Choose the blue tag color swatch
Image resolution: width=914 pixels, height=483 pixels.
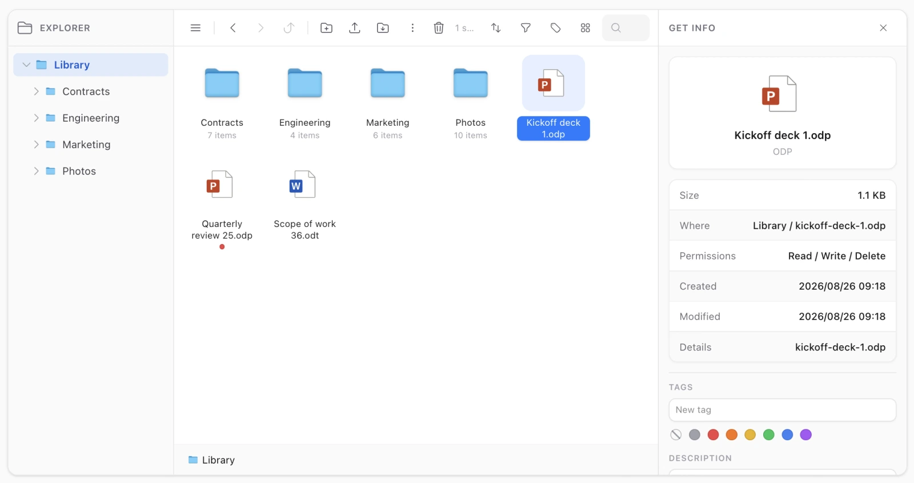tap(787, 435)
